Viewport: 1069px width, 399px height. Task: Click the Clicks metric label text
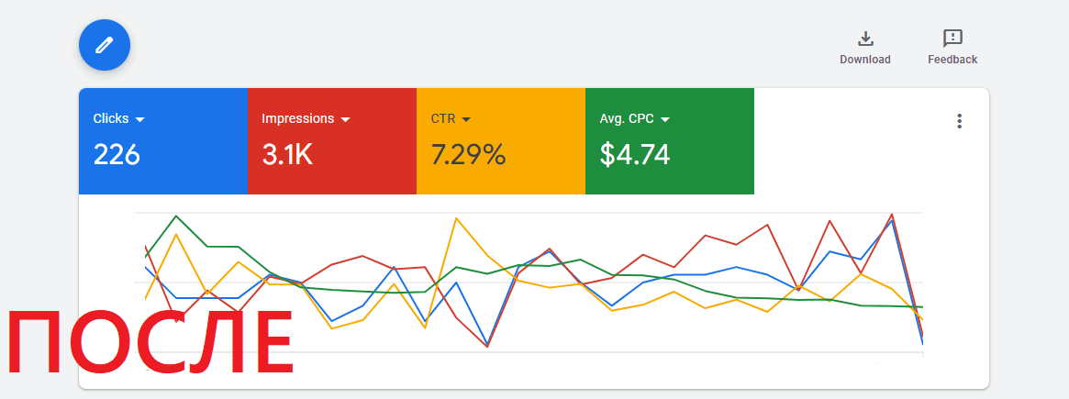111,119
